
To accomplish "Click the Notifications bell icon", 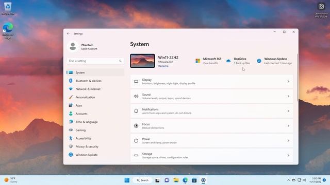I will click(136, 111).
